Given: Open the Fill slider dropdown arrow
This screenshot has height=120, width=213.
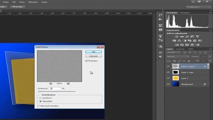Looking at the screenshot, I should 210,61.
